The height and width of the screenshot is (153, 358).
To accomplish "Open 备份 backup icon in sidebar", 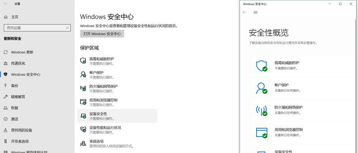I will click(6, 85).
